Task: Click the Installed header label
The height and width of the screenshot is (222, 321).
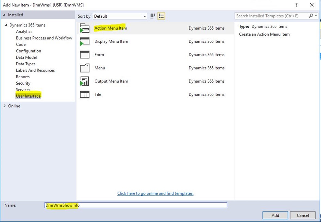Action: click(x=16, y=15)
